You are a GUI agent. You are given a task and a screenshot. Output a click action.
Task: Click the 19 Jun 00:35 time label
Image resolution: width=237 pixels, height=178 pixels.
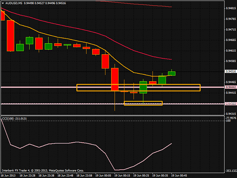160,175
